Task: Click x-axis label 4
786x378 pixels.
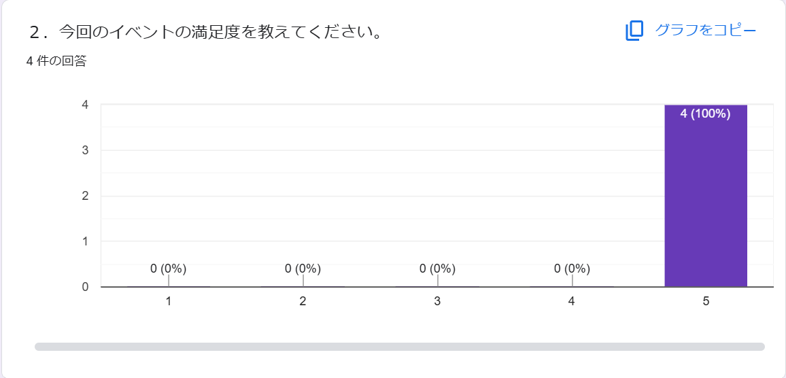Action: [x=572, y=302]
